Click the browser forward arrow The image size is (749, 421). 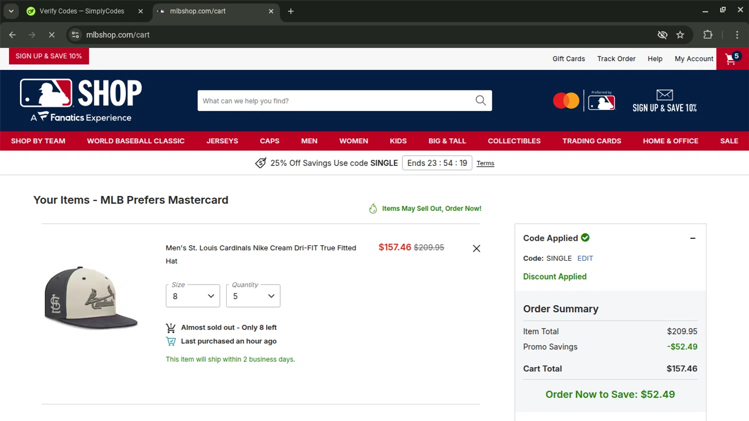pyautogui.click(x=32, y=35)
